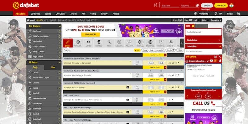The image size is (248, 124).
Task: Select the League of Legends icon tab
Action: pyautogui.click(x=171, y=43)
